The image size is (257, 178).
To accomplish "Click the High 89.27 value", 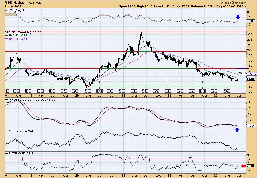I will click(145, 6).
